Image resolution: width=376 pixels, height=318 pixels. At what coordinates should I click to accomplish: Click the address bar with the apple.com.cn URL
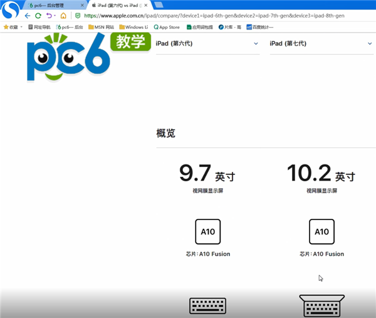214,16
